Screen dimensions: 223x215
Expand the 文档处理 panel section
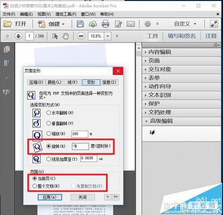tap(181, 112)
